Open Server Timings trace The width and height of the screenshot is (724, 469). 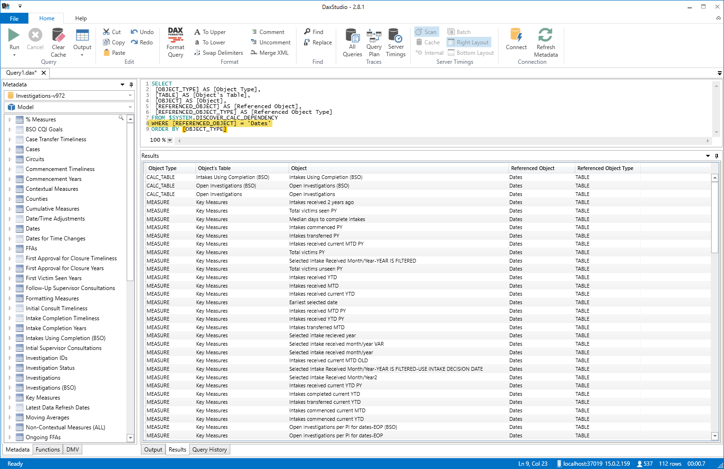click(395, 40)
